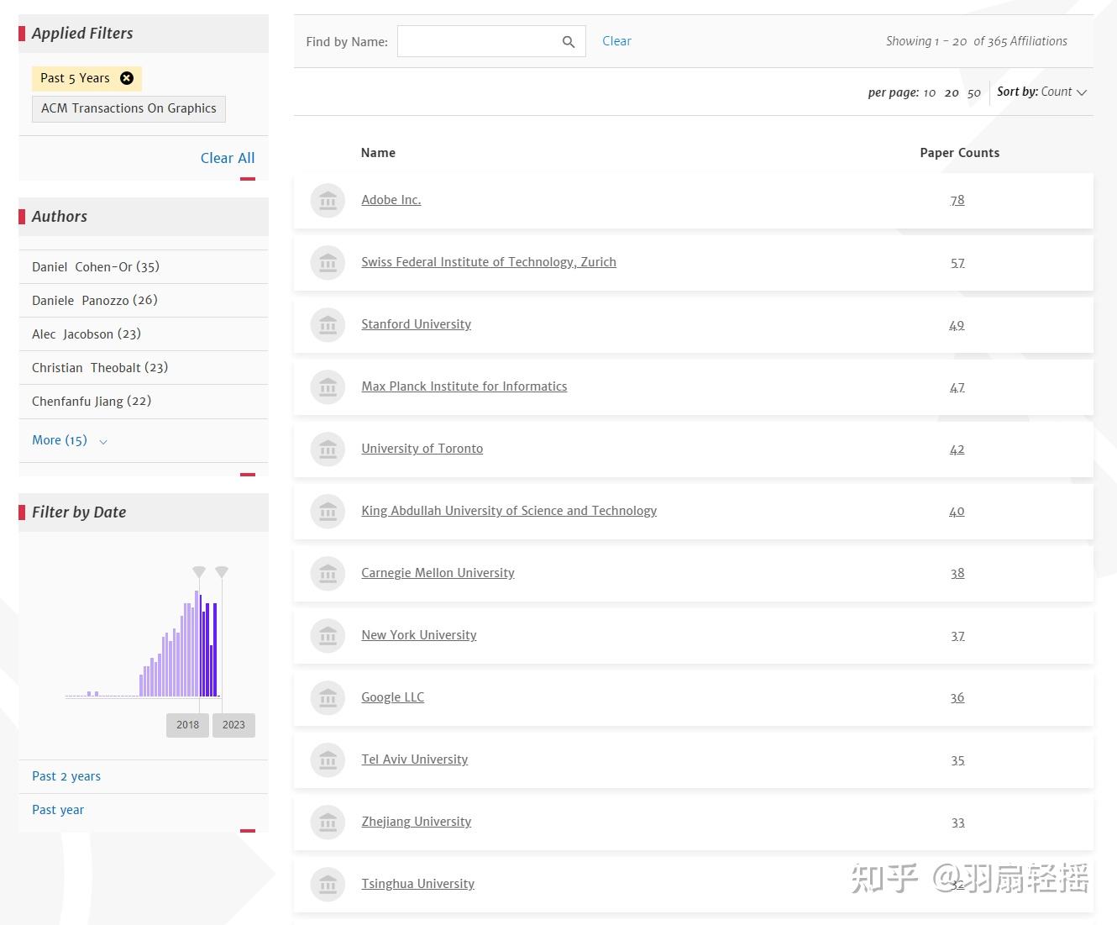Click the Clear link next to search
Screen dimensions: 1117x925
[x=616, y=41]
